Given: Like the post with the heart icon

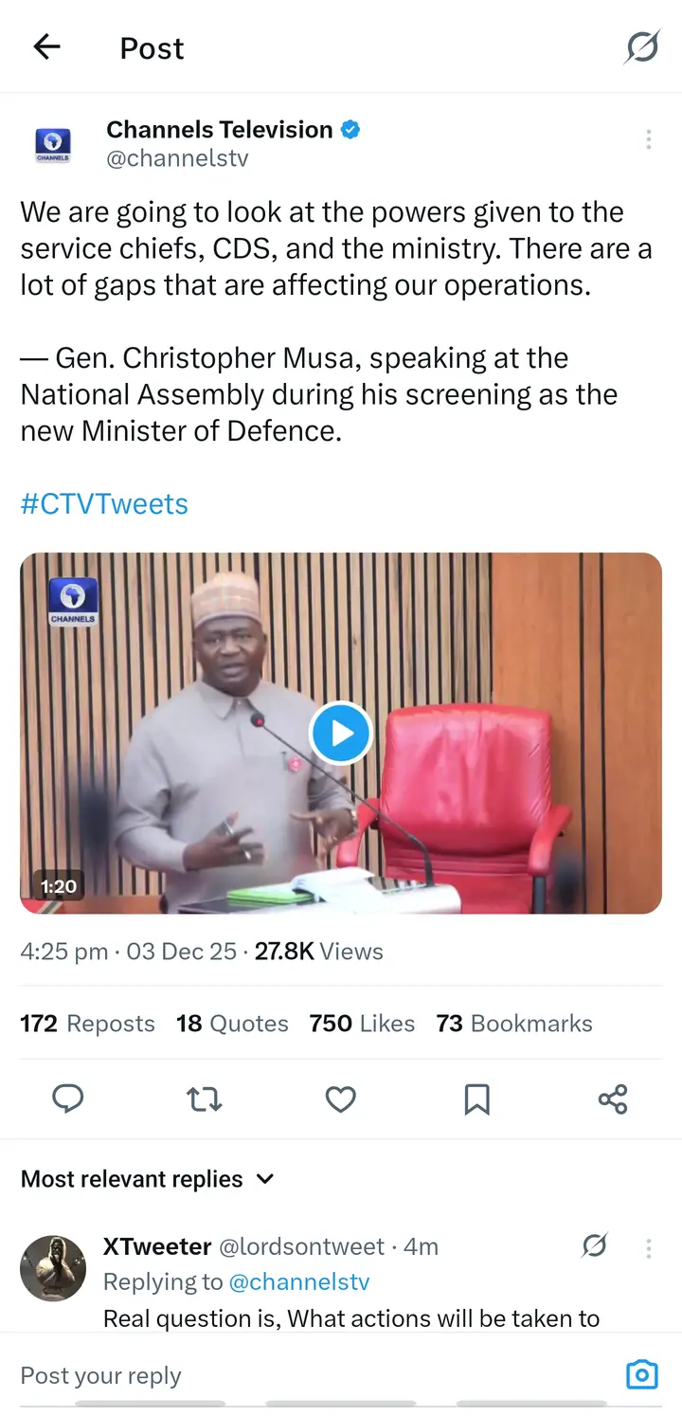Looking at the screenshot, I should (x=340, y=1098).
